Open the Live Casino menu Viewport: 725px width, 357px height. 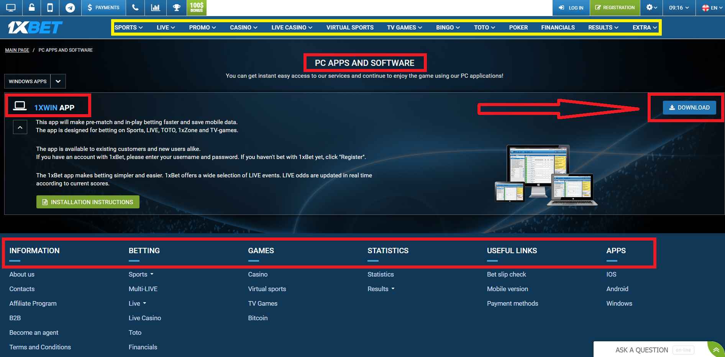click(292, 28)
